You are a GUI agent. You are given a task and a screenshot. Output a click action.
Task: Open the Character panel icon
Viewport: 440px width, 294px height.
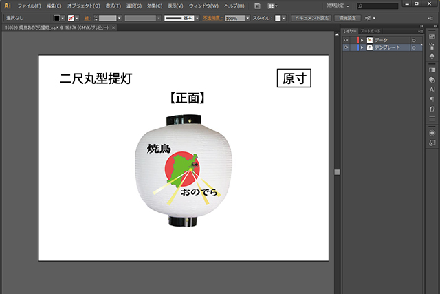[x=432, y=90]
